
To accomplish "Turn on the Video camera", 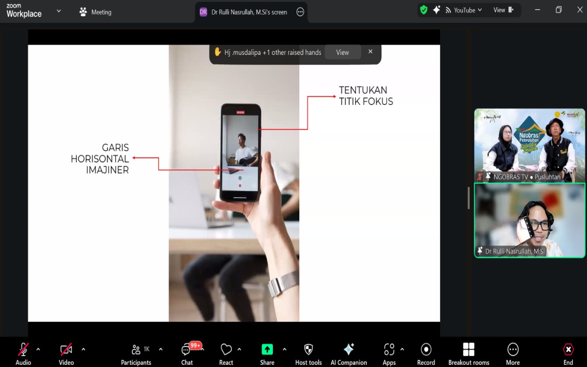I will (x=66, y=350).
